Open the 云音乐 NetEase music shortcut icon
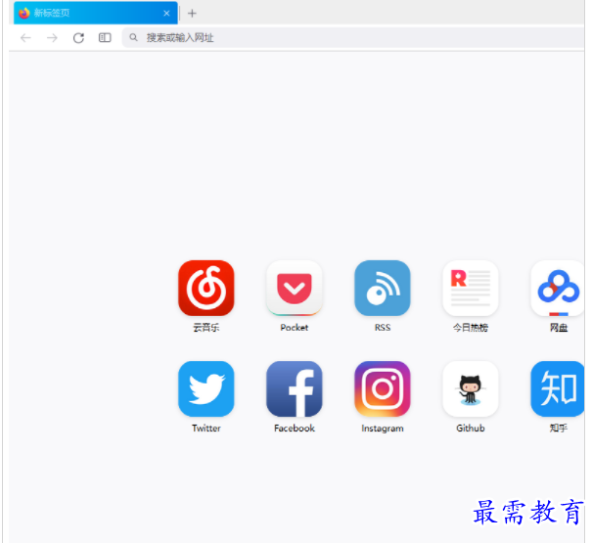The image size is (592, 543). (206, 288)
